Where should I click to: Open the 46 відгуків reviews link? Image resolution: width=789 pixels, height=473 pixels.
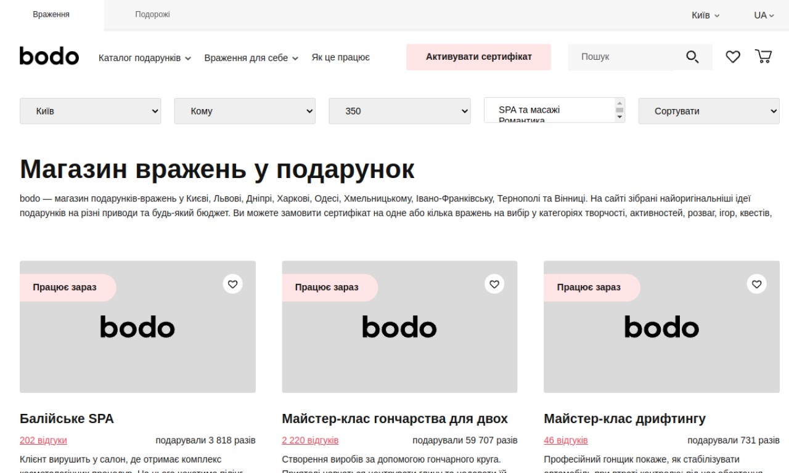pyautogui.click(x=566, y=440)
